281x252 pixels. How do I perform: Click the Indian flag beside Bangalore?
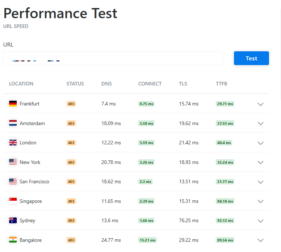13,240
